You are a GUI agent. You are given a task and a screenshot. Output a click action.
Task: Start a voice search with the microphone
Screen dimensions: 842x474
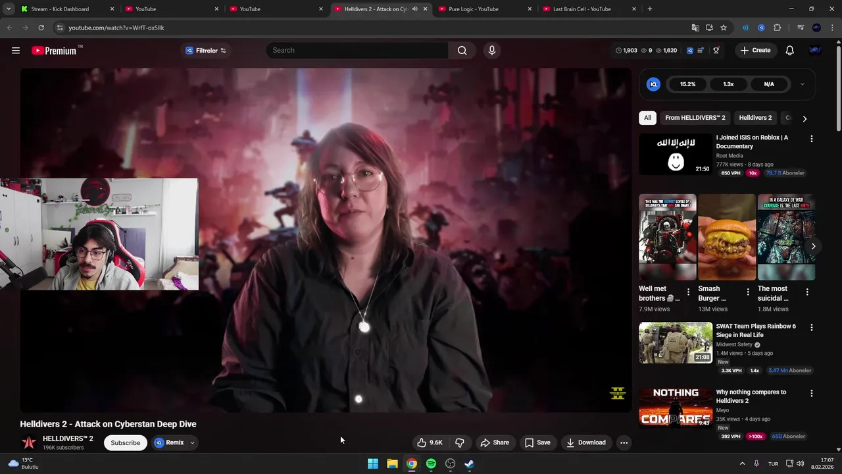(x=492, y=51)
